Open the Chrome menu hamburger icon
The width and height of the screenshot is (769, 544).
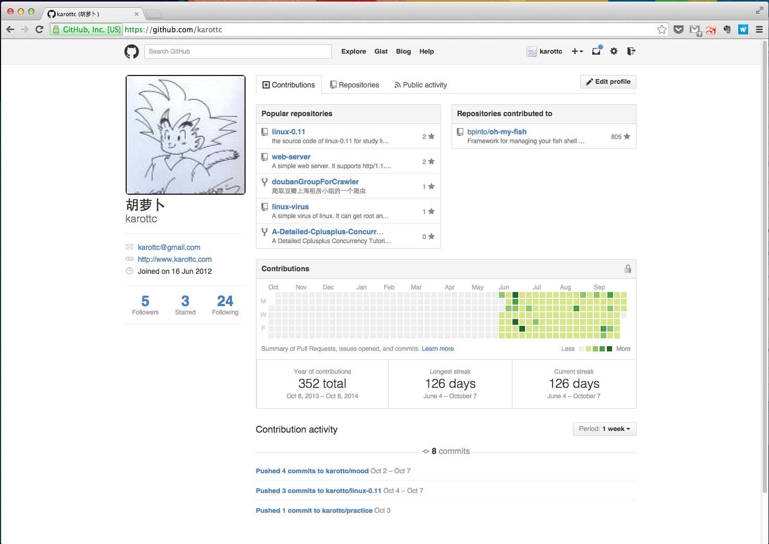point(759,30)
